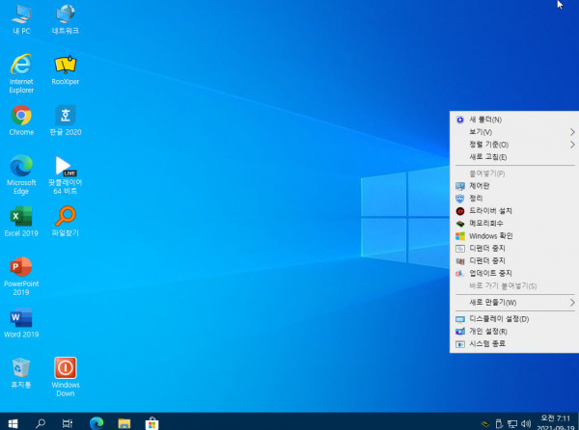This screenshot has height=430, width=579.
Task: Open the Windows Start button
Action: coord(13,423)
